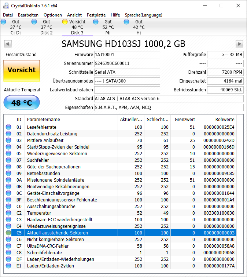Select the H: drive status orb
Screen dimensions: 247x277
point(126,22)
